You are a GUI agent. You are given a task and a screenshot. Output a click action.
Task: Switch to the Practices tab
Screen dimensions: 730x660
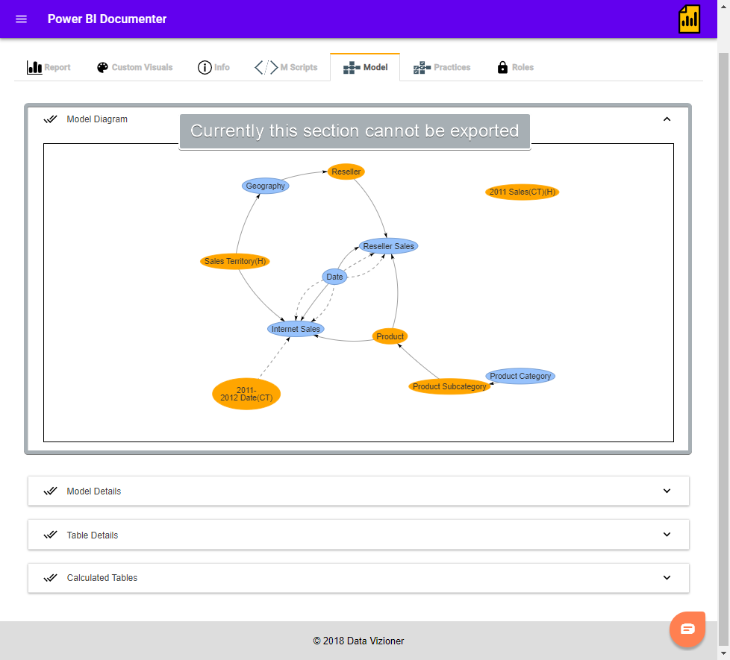[x=442, y=67]
